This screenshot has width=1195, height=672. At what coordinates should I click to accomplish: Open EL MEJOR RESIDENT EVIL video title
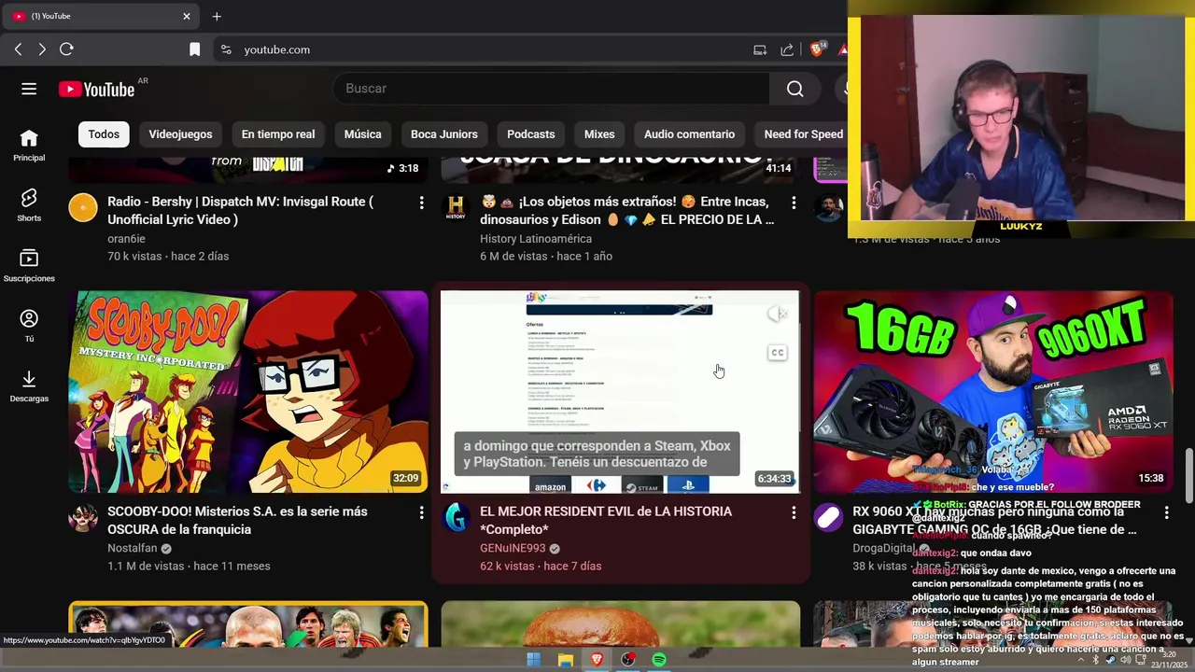tap(606, 521)
